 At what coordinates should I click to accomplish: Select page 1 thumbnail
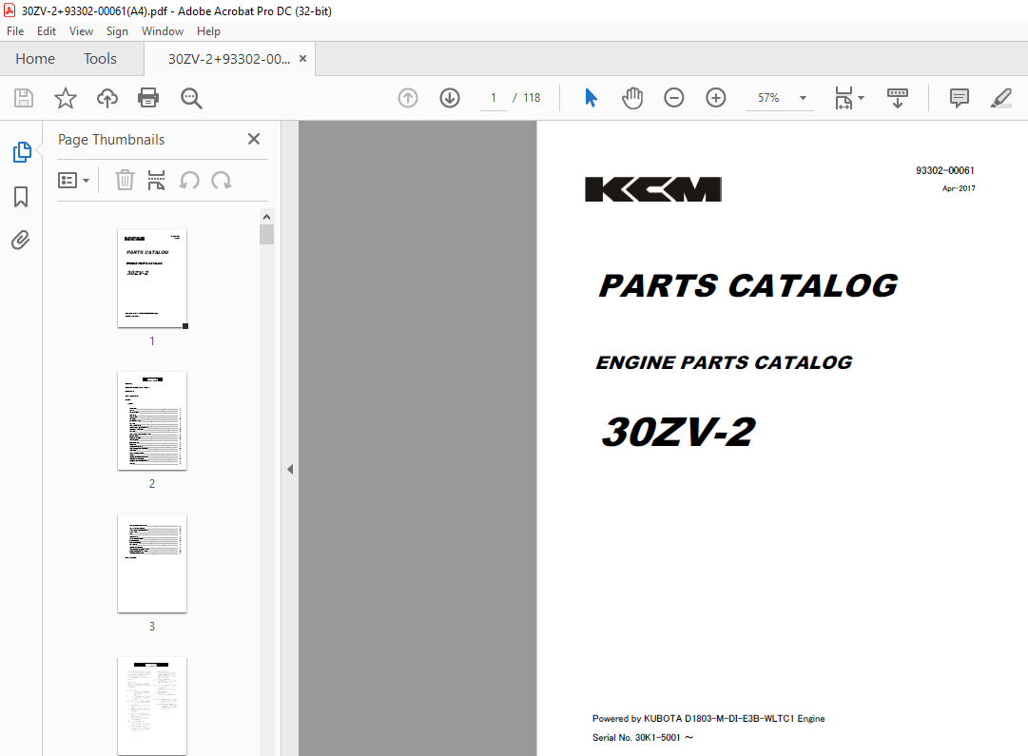[152, 279]
